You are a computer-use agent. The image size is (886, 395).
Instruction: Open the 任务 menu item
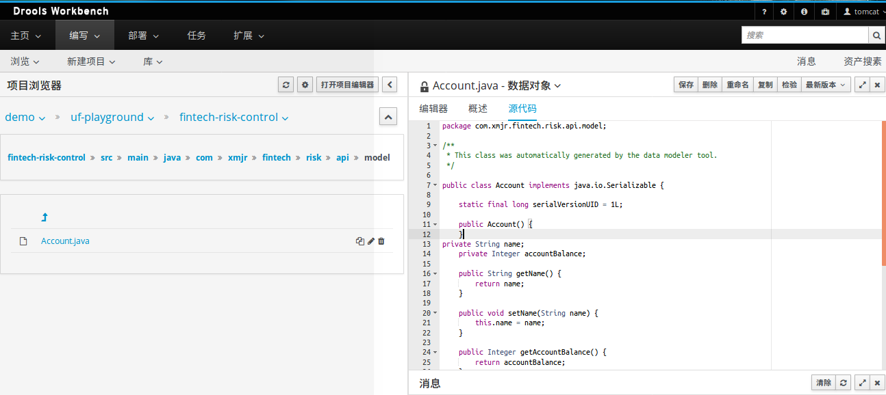197,36
